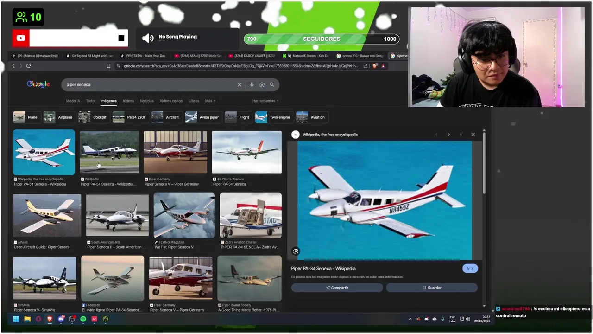
Task: Close the image preview panel
Action: [473, 135]
